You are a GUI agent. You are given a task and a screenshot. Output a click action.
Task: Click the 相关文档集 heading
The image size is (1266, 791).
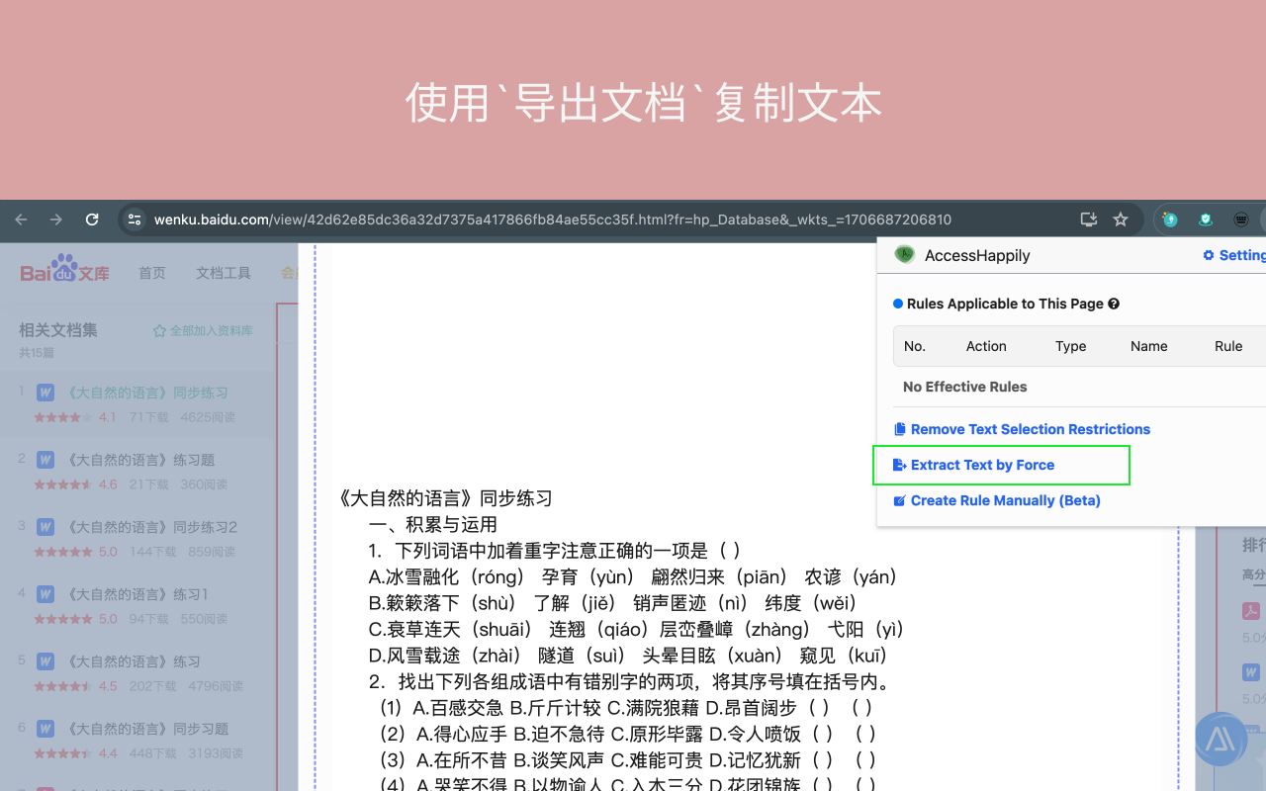pyautogui.click(x=58, y=330)
